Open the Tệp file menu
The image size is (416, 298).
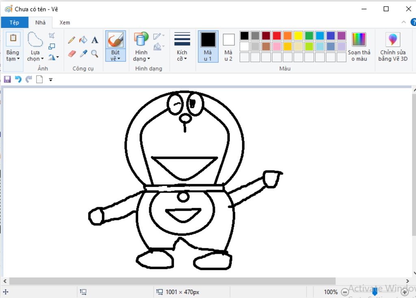[14, 23]
